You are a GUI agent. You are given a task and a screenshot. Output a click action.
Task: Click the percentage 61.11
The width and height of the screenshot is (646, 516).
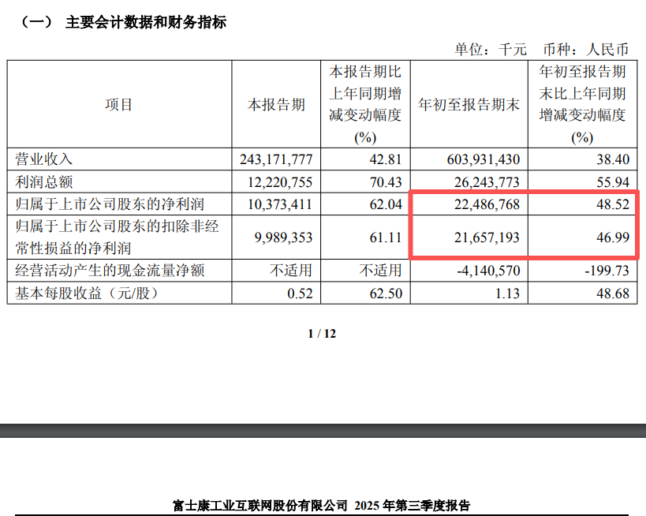(386, 237)
